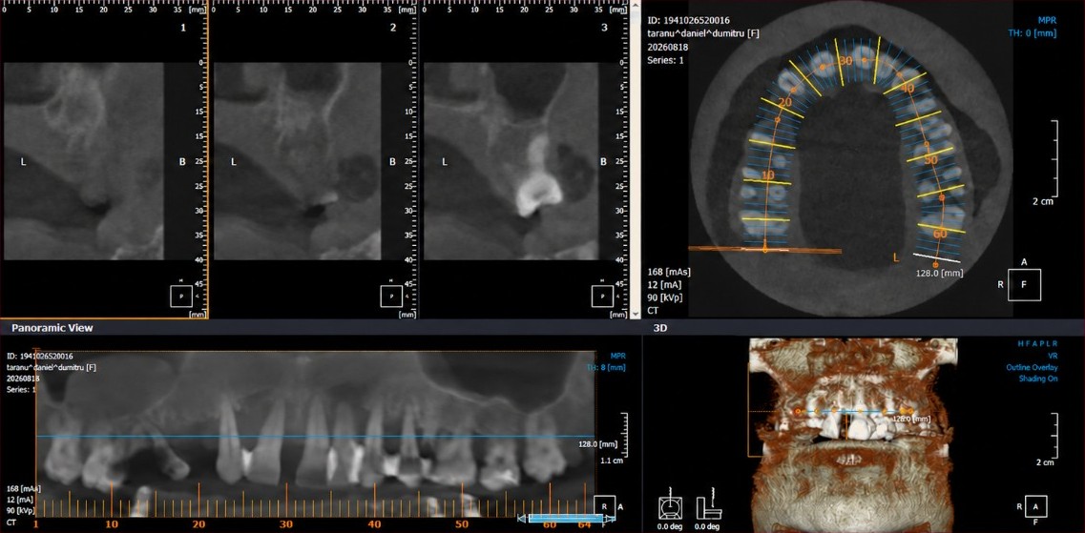Click panoramic ruler tick labeled 20
This screenshot has width=1085, height=533.
tap(198, 524)
